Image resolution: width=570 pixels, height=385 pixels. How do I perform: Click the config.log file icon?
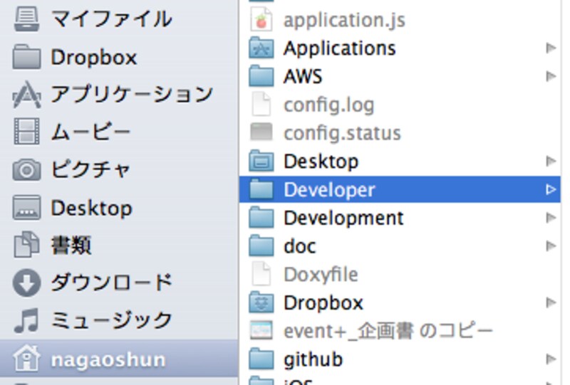261,105
